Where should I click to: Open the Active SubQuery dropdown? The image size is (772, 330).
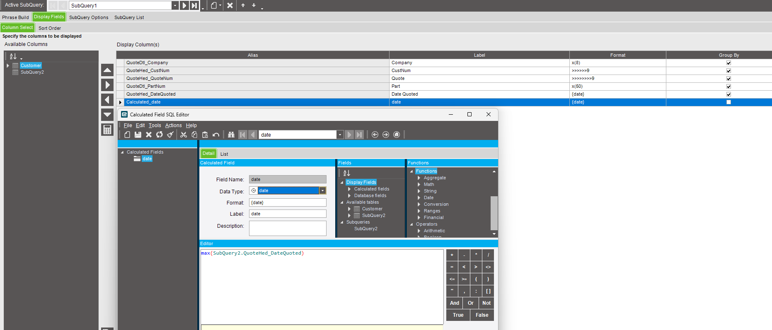point(175,5)
